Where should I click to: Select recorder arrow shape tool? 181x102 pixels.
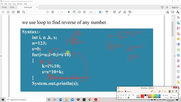click(x=121, y=95)
